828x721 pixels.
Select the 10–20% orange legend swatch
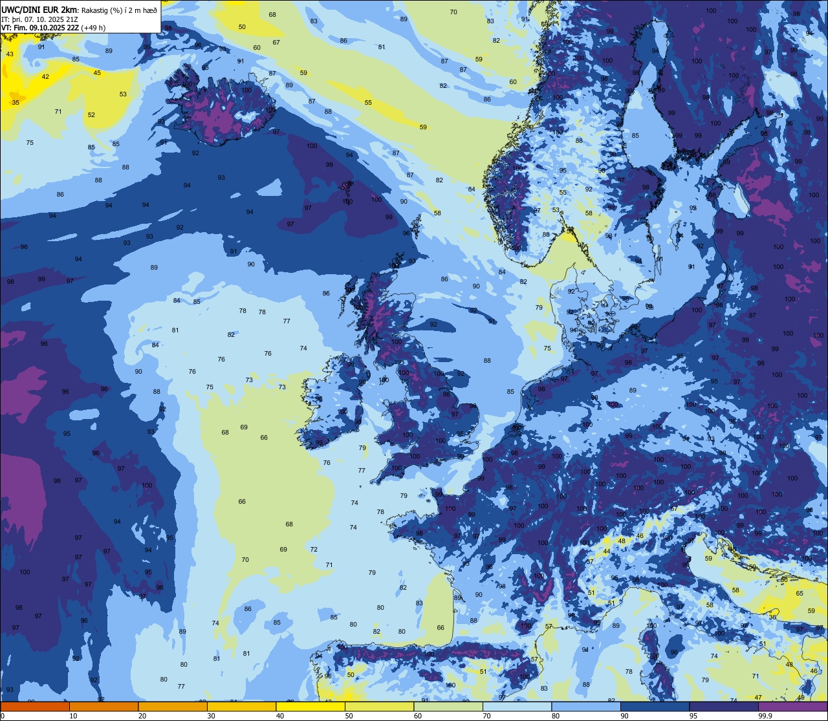[103, 706]
